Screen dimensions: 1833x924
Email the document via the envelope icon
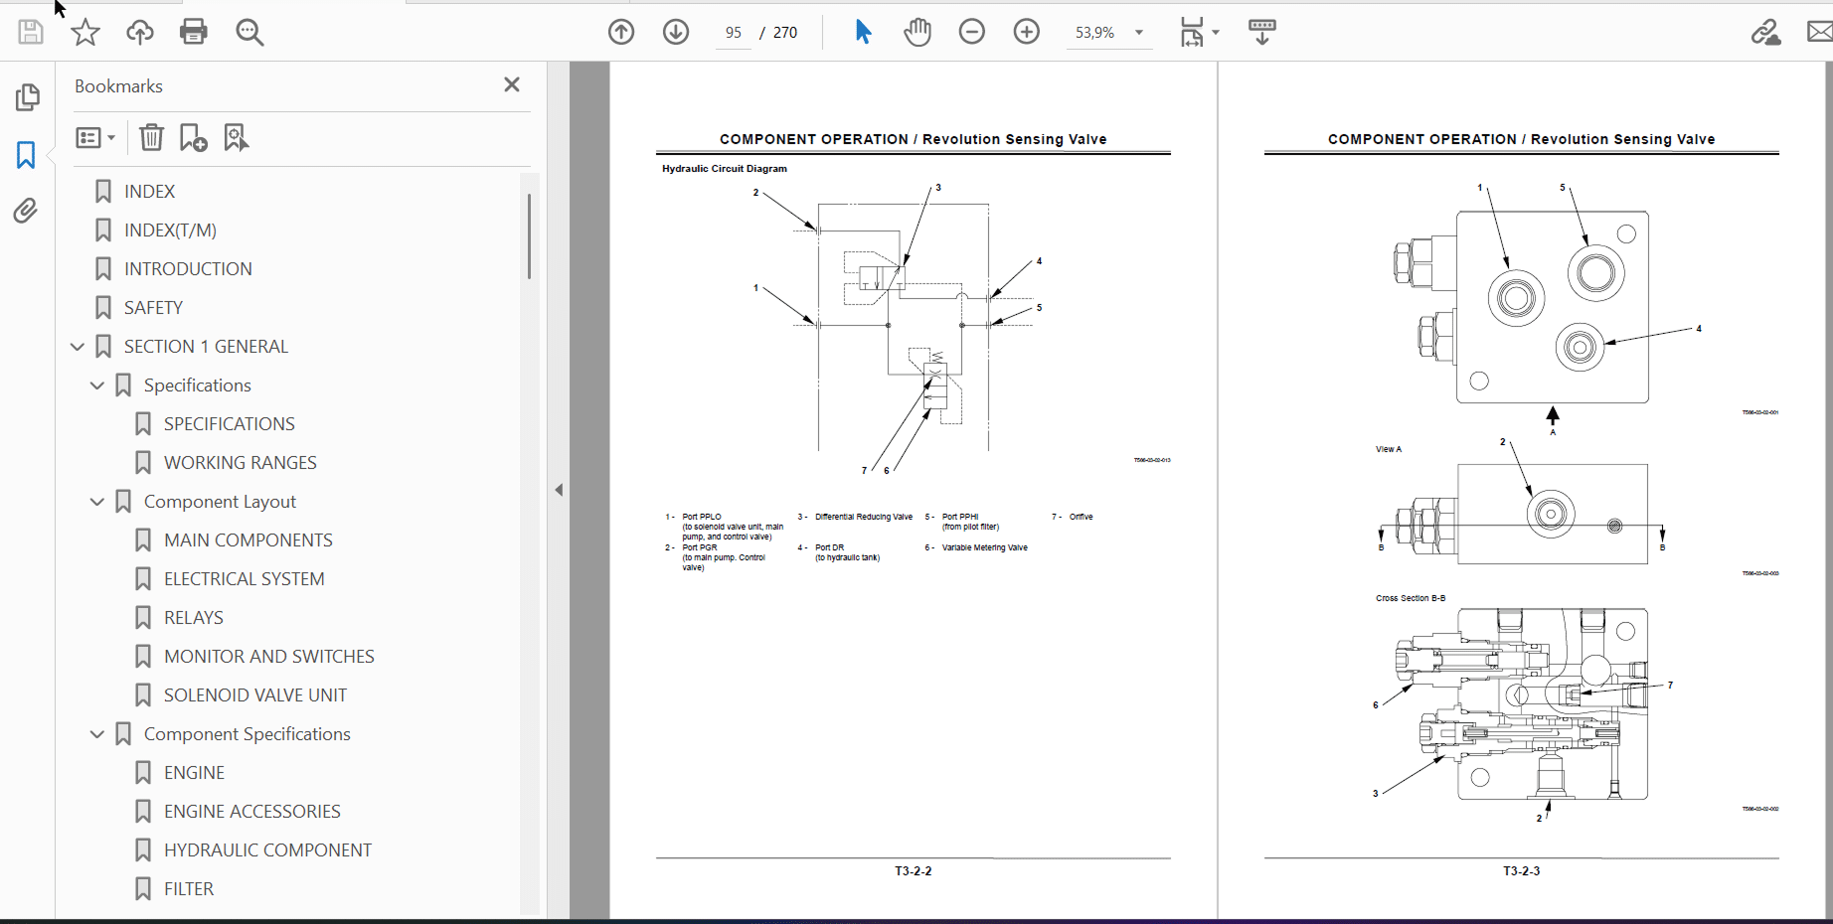coord(1819,32)
